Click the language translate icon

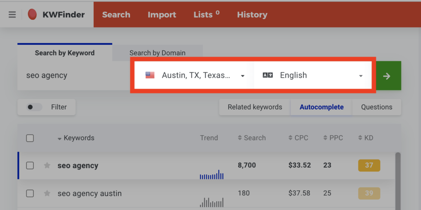[x=268, y=75]
